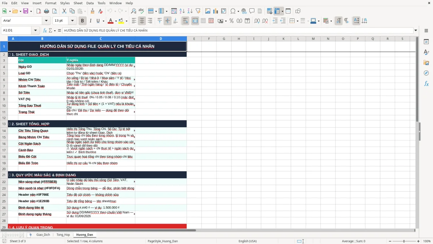Enable Align Right
Viewport: 433px width, 244px height.
pos(150,21)
